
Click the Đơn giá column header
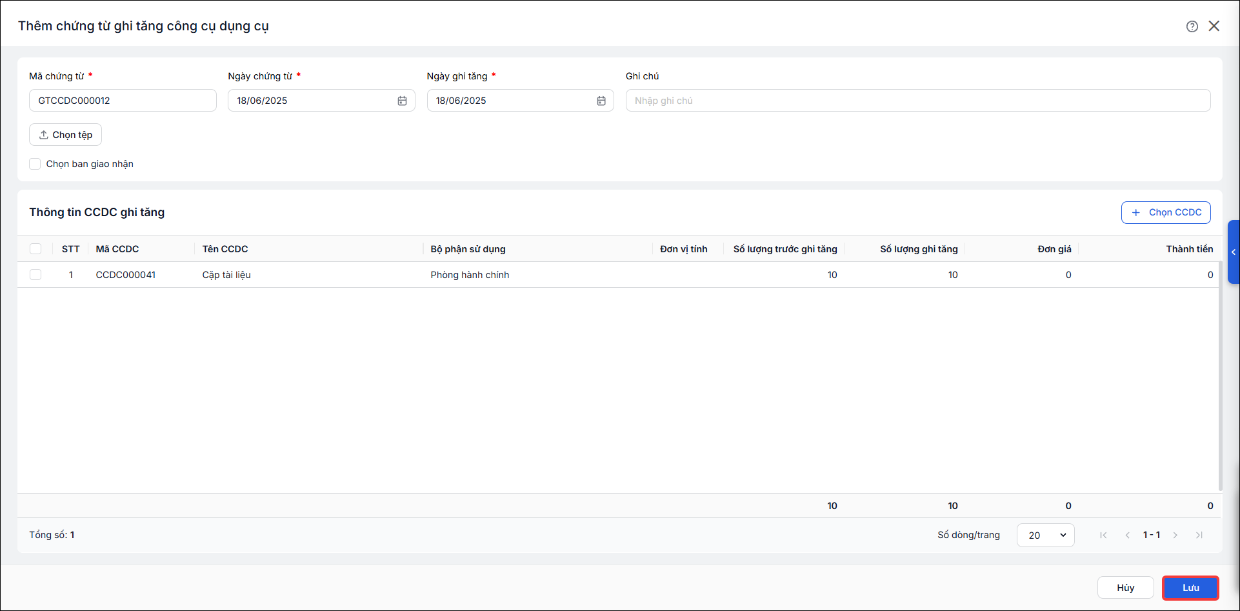1054,249
